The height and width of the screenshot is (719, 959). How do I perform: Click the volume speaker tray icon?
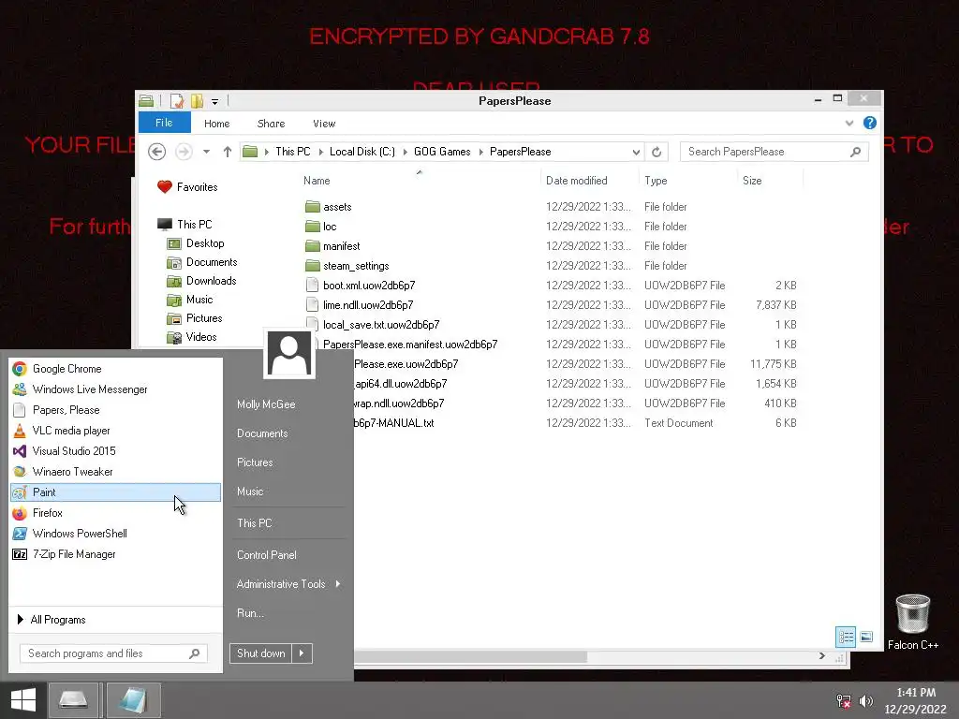[865, 701]
